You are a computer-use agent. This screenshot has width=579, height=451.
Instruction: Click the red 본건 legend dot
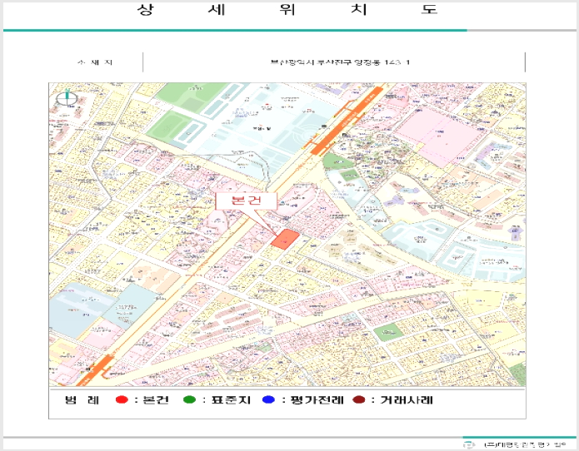[122, 399]
